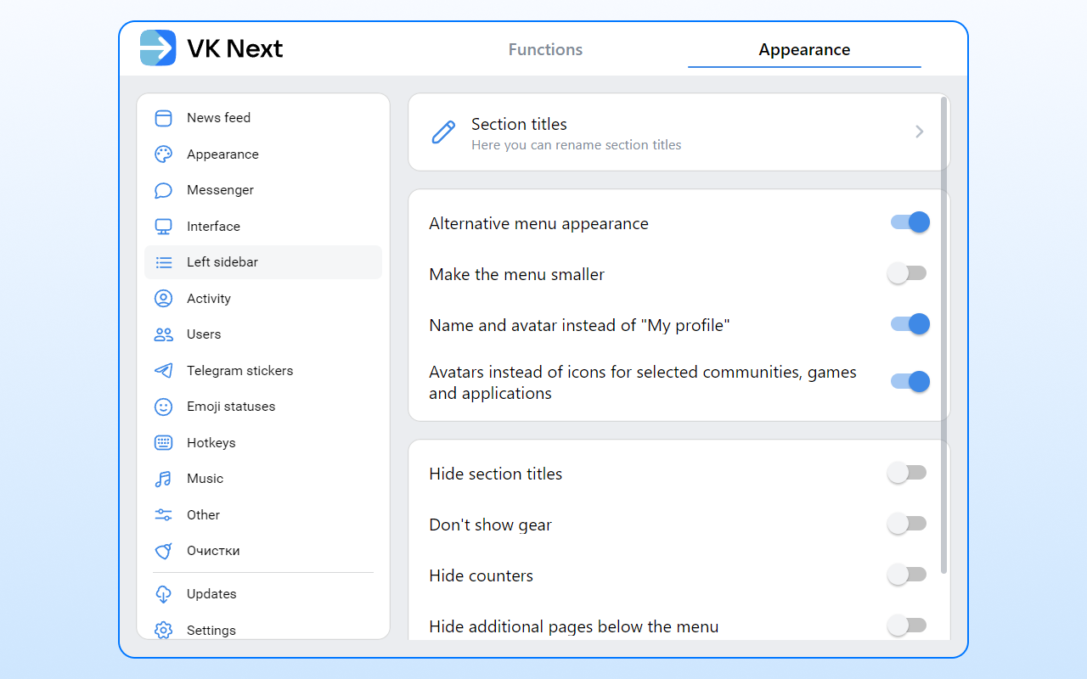Click the Updates entry at the sidebar bottom
Screen dimensions: 1087x679
click(211, 593)
